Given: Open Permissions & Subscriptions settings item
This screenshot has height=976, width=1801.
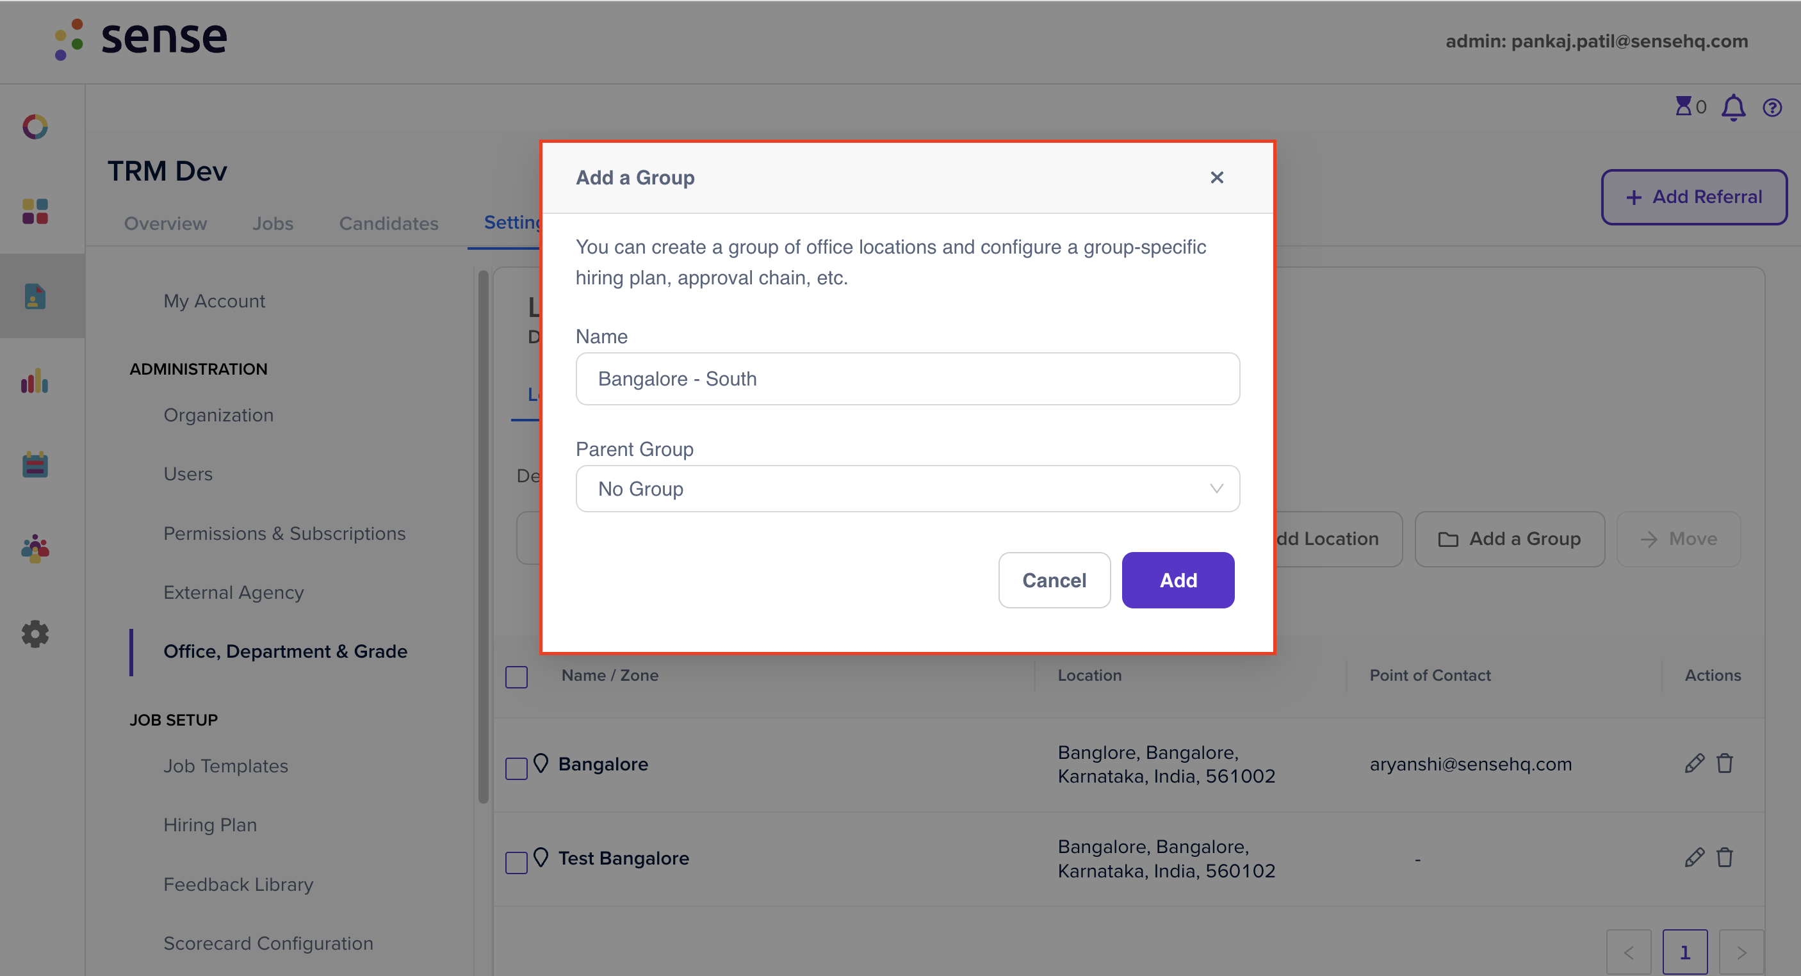Looking at the screenshot, I should coord(284,533).
